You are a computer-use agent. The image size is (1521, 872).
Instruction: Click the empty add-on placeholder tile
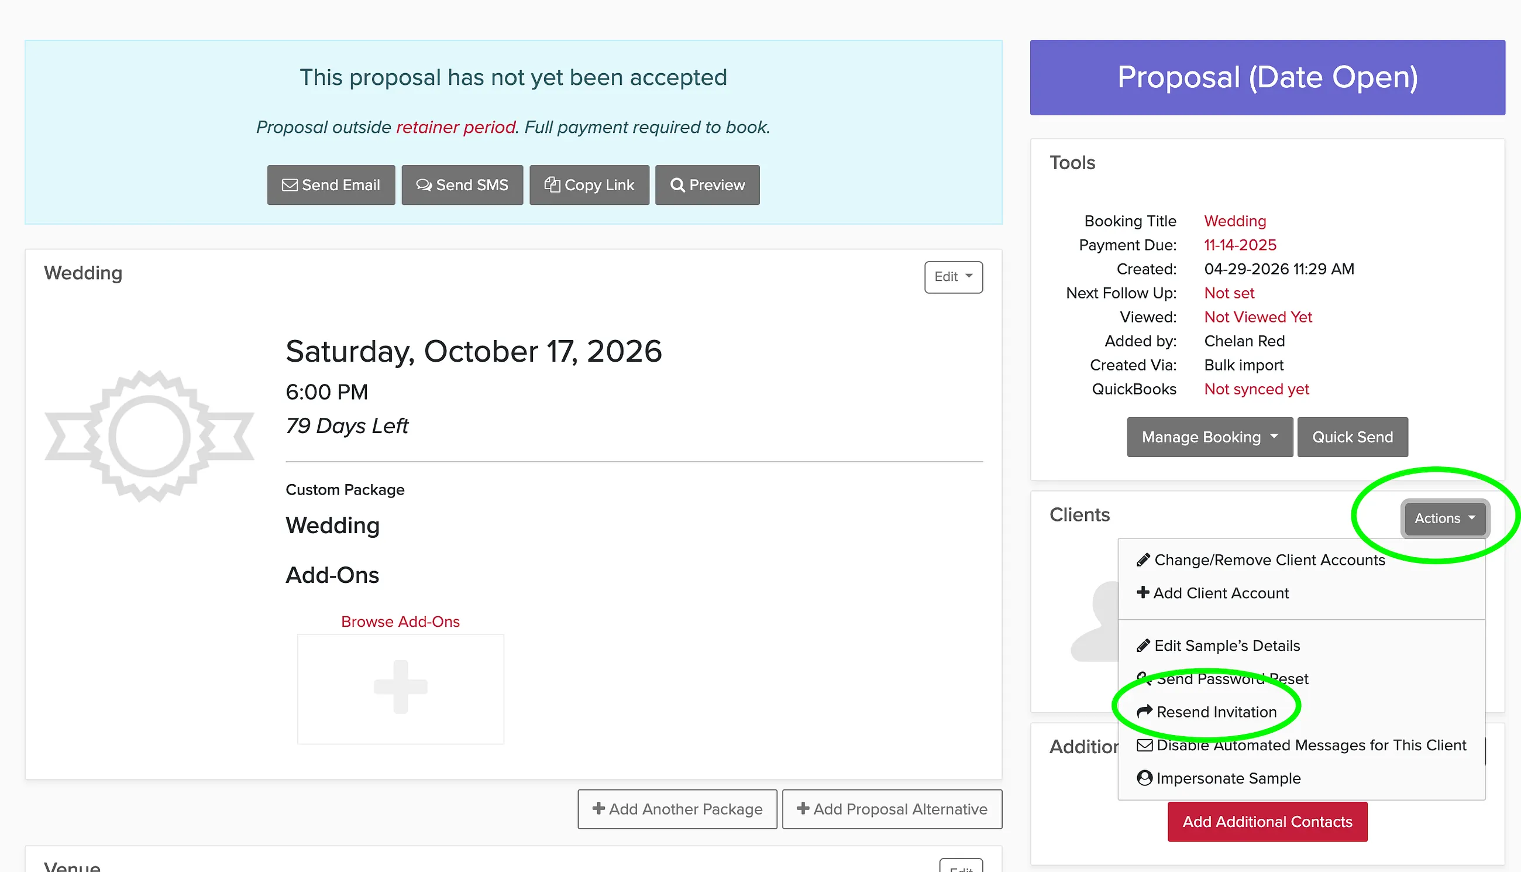click(x=401, y=689)
